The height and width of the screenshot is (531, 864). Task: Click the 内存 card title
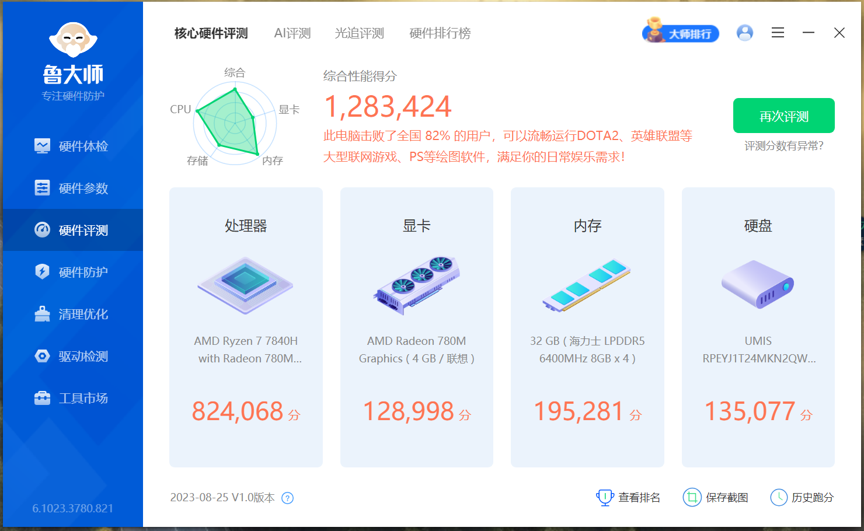coord(587,226)
